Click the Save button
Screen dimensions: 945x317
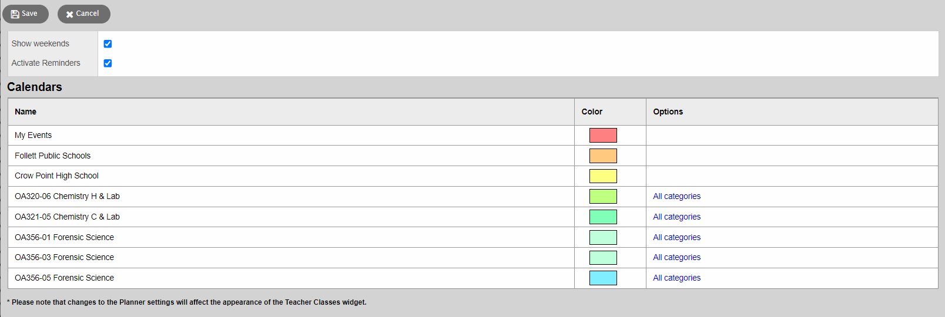[25, 14]
